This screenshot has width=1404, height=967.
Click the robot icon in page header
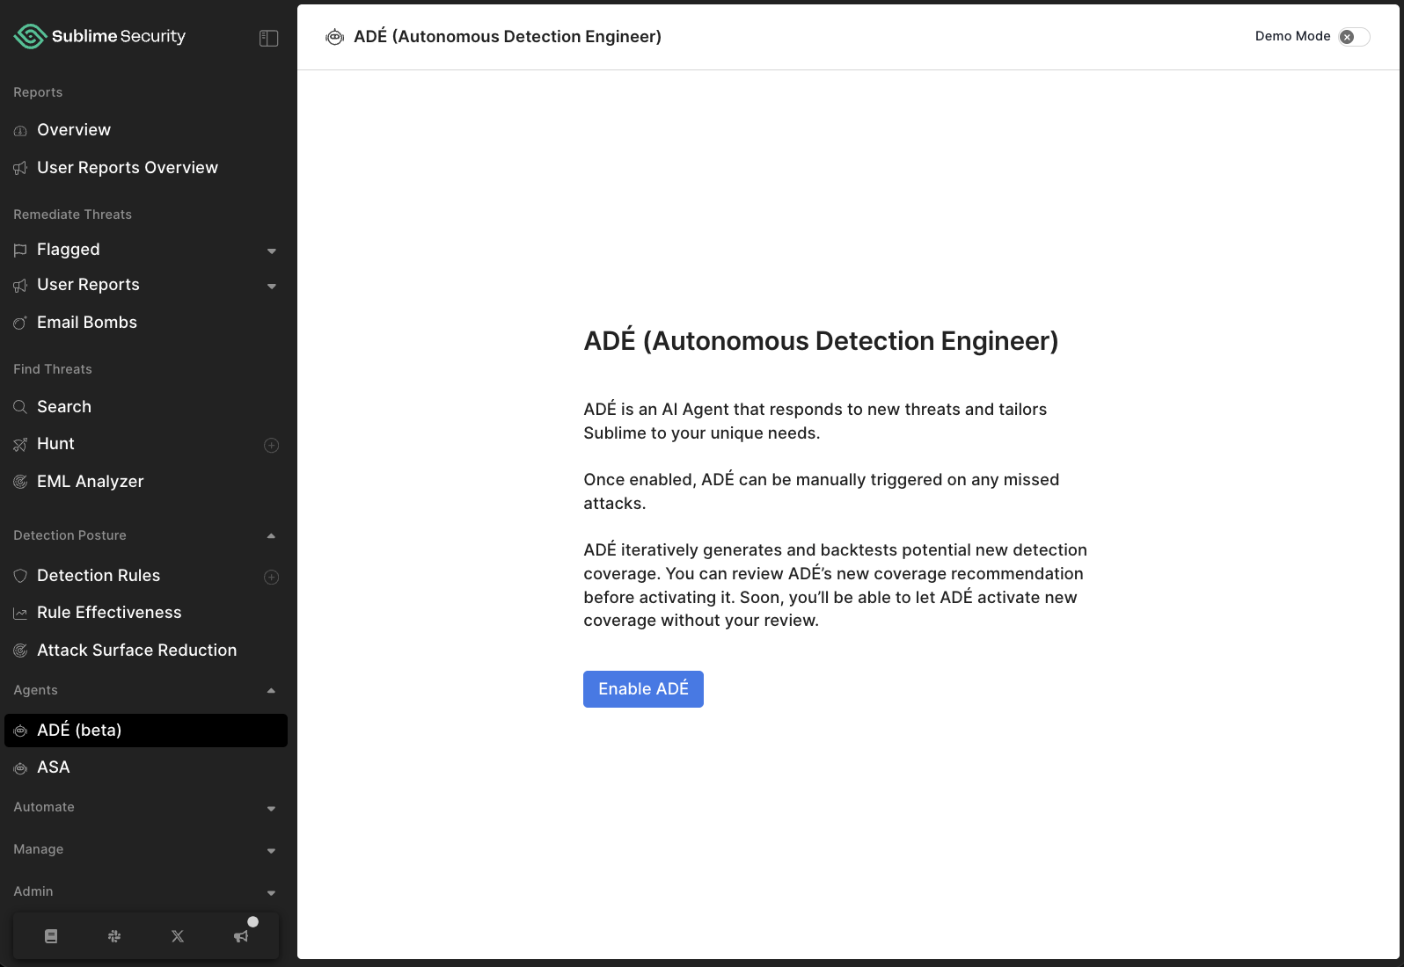pyautogui.click(x=334, y=37)
